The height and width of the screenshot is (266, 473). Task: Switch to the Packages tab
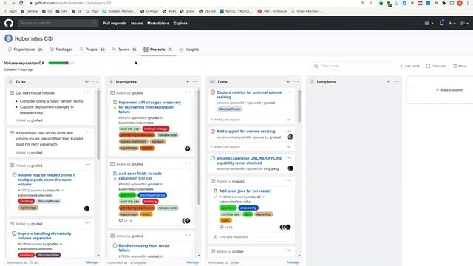[61, 50]
